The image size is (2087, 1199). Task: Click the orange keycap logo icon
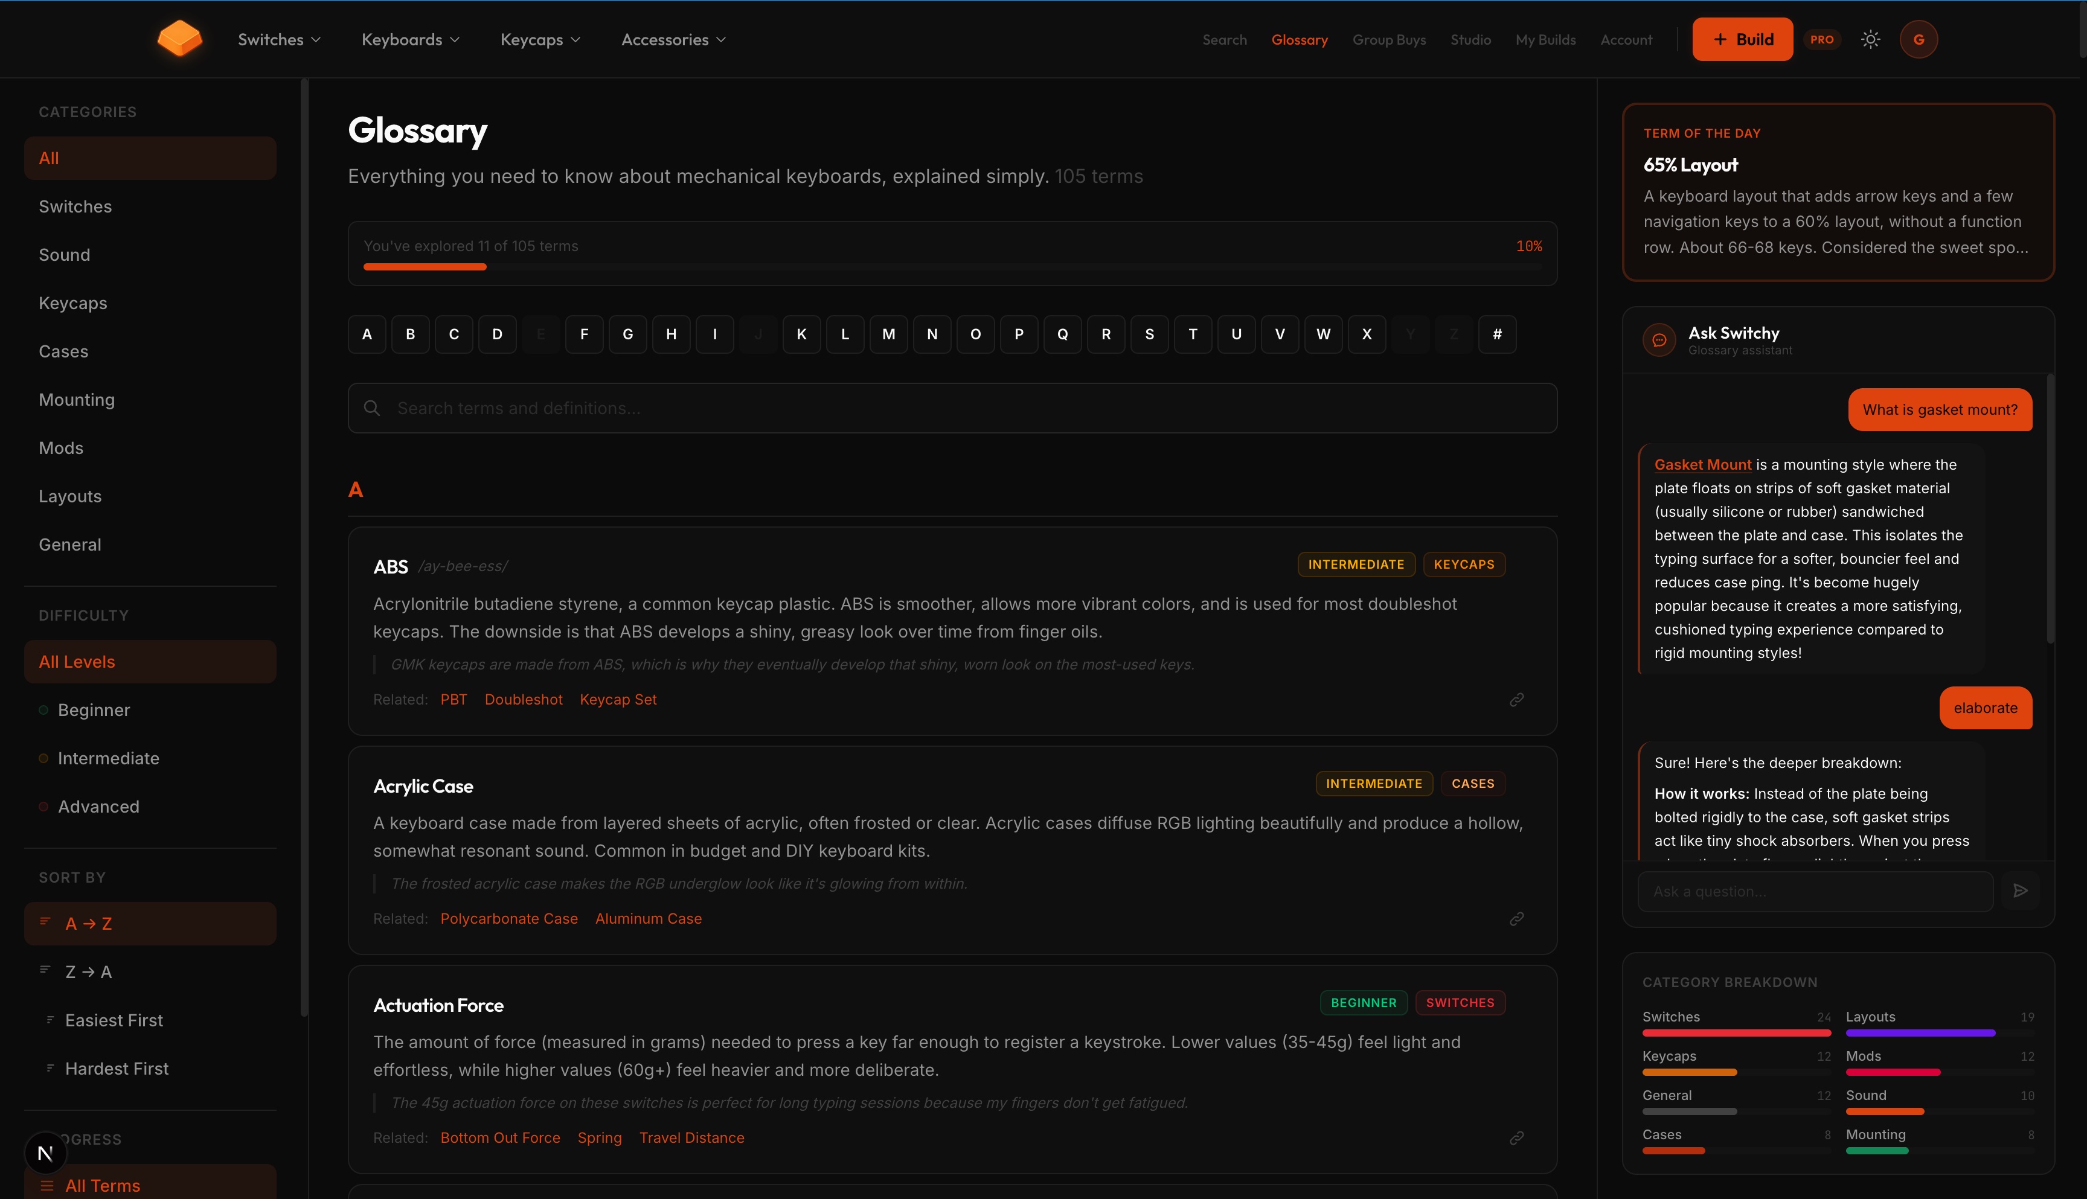[x=179, y=39]
